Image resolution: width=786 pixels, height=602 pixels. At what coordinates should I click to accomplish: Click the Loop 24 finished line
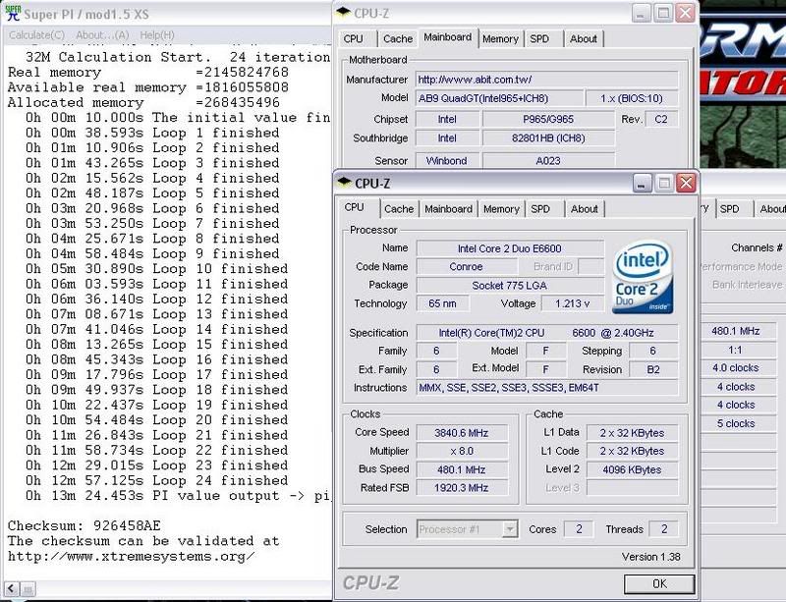coord(157,480)
